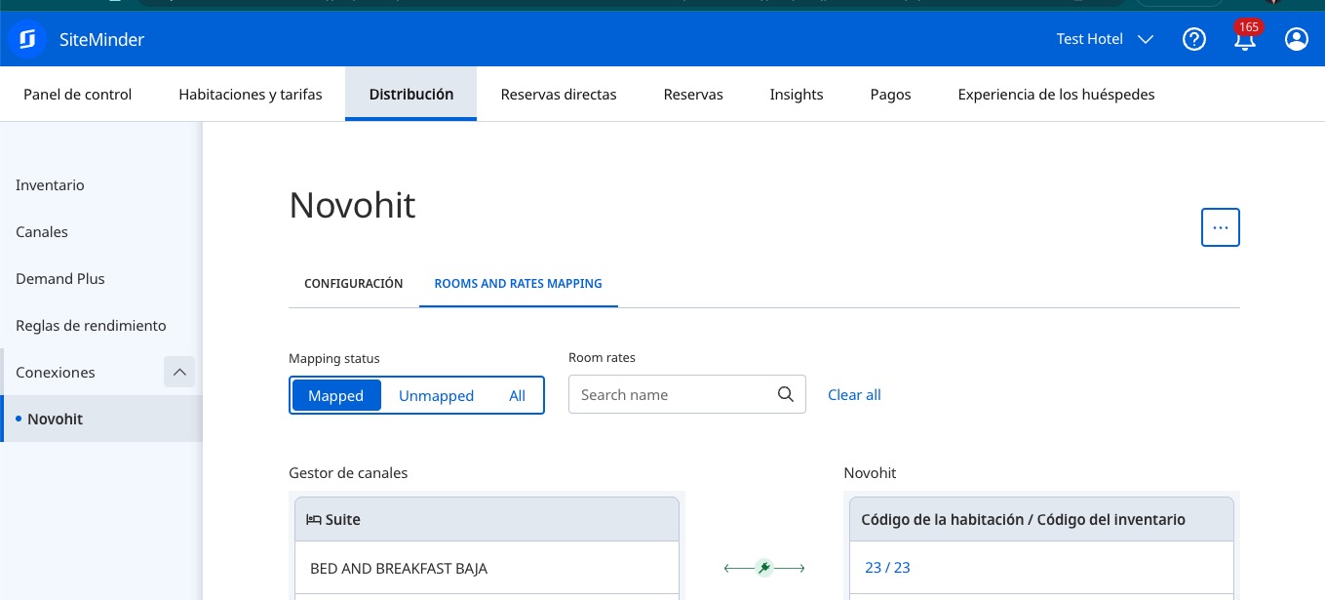1325x600 pixels.
Task: Expand the Test Hotel property dropdown
Action: [x=1105, y=39]
